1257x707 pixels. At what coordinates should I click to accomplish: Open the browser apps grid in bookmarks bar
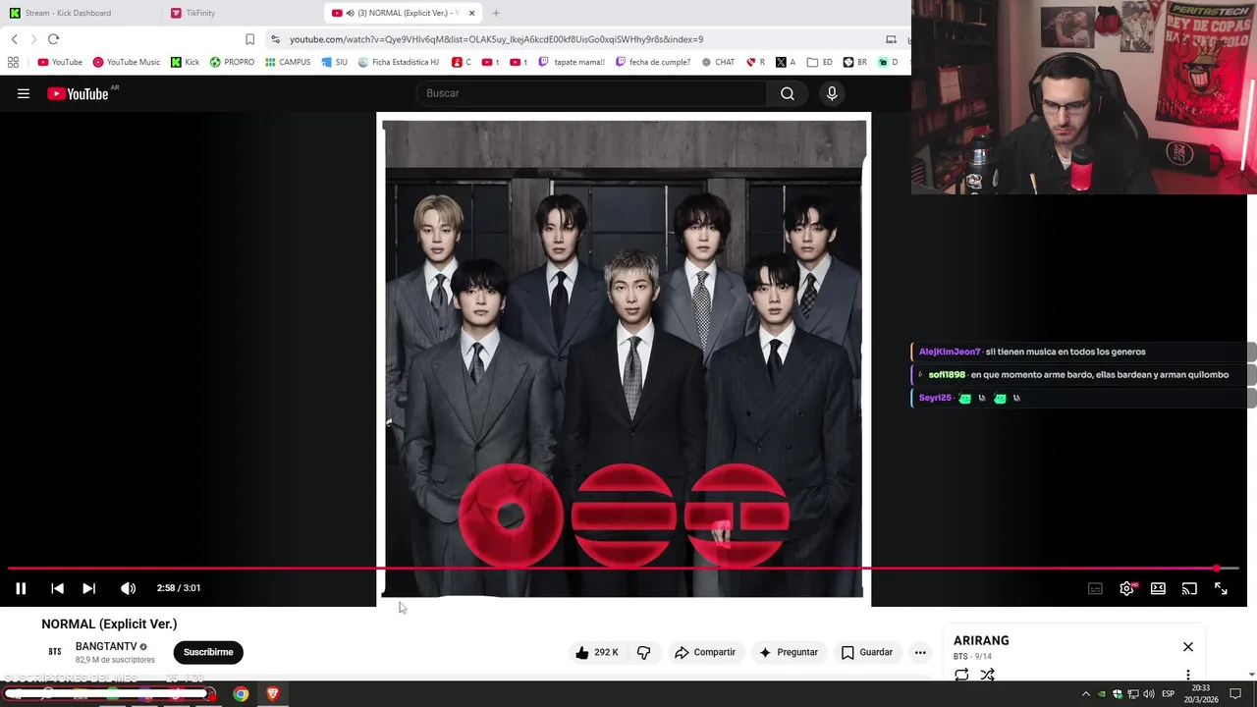click(x=13, y=62)
